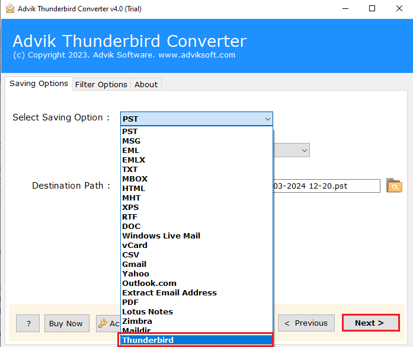Choose XPS format entry

coord(197,207)
